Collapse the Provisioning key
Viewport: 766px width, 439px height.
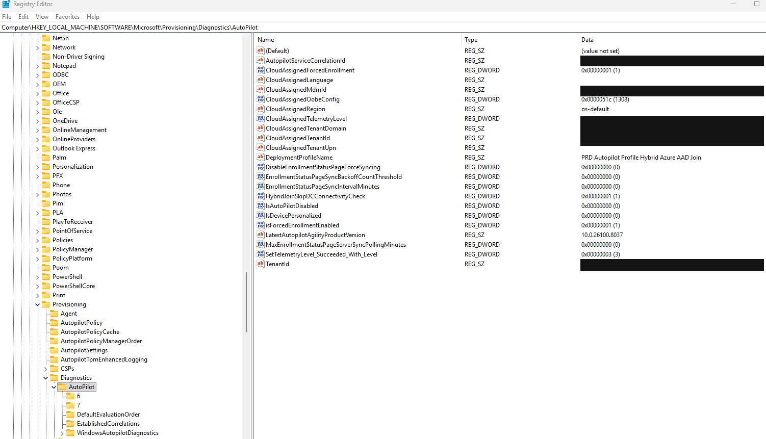(x=38, y=304)
